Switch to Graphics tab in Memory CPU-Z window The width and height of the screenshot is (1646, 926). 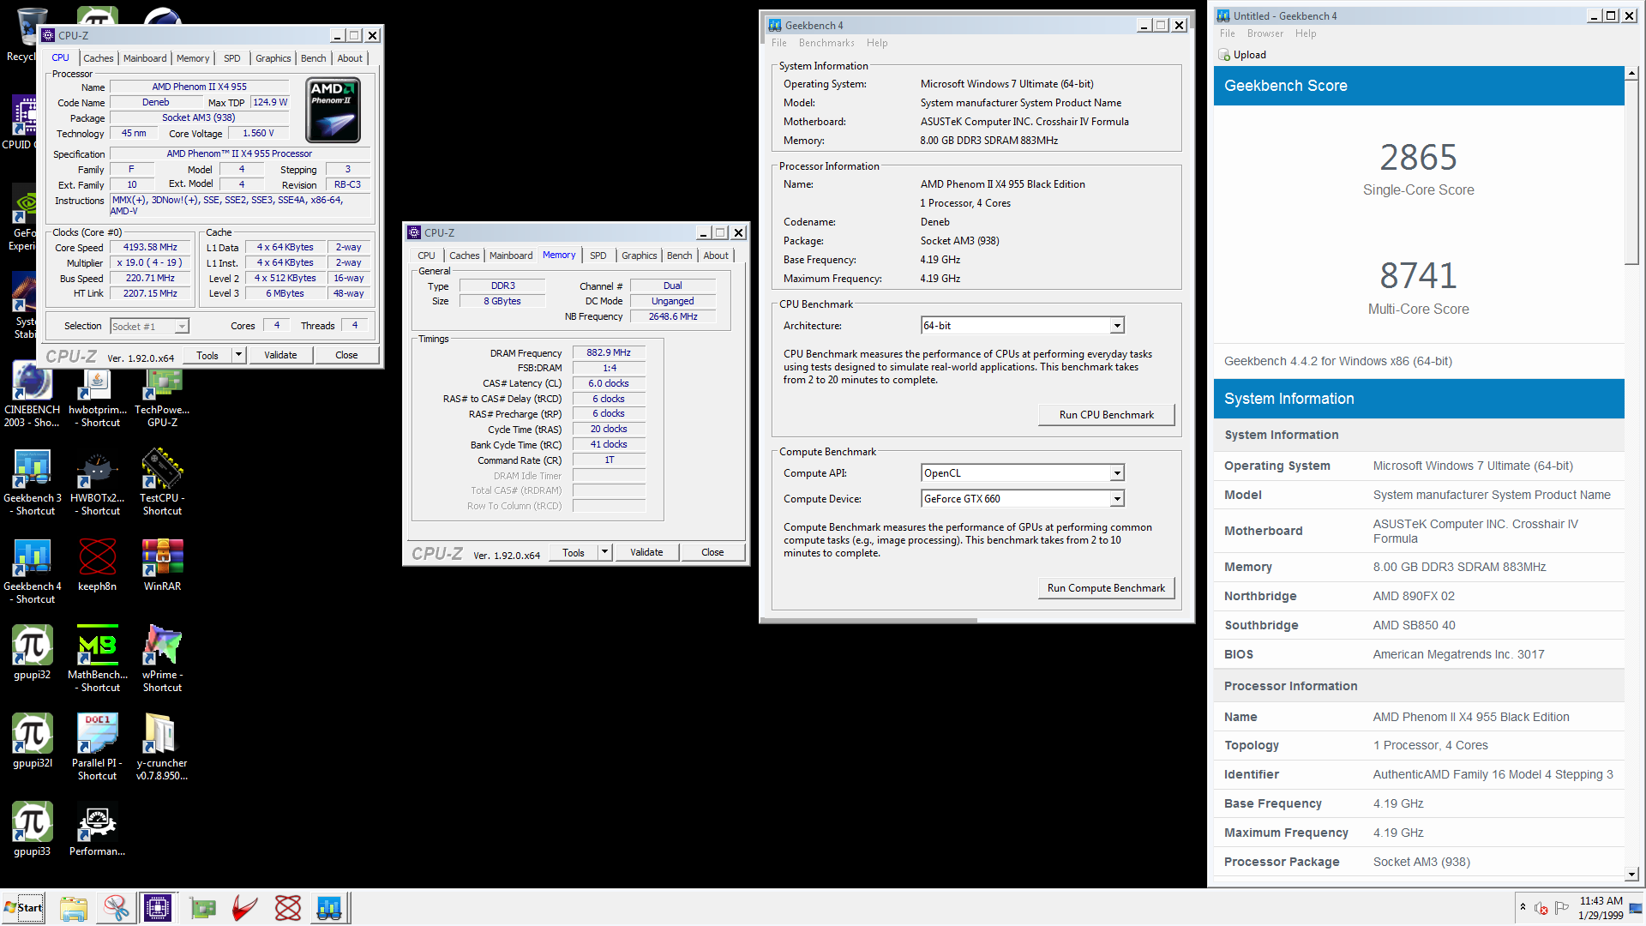(639, 256)
